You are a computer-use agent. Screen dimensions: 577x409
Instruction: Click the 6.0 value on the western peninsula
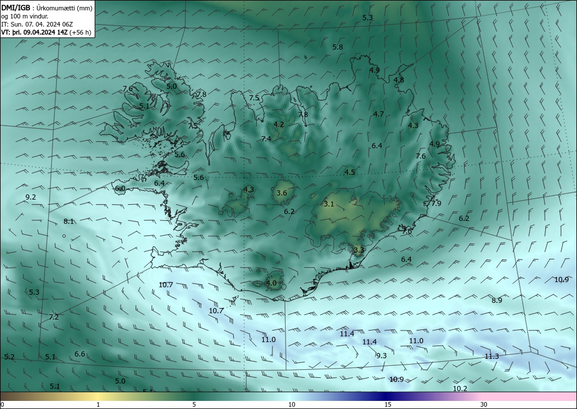[x=121, y=189]
